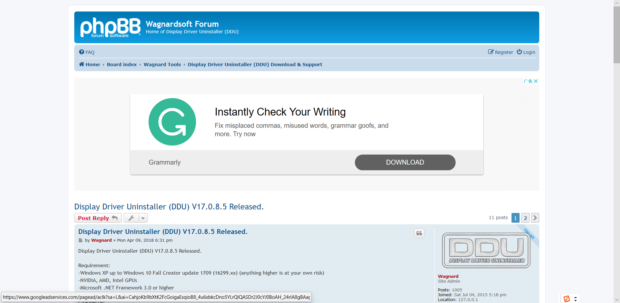This screenshot has width=620, height=303.
Task: Click the ad info icon
Action: click(528, 81)
